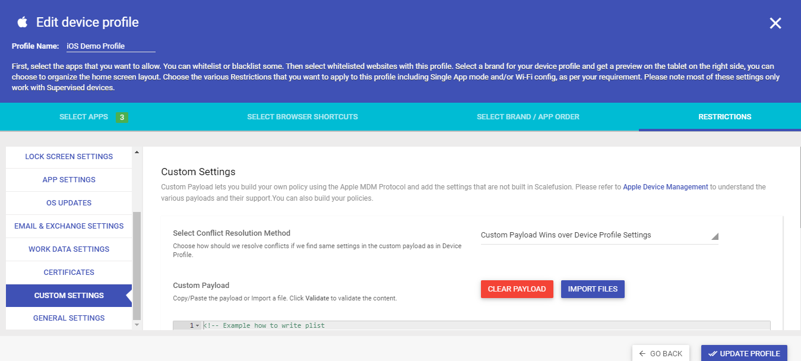Screen dimensions: 801x361
Task: Click the sidebar scrollbar thumb
Action: click(137, 265)
